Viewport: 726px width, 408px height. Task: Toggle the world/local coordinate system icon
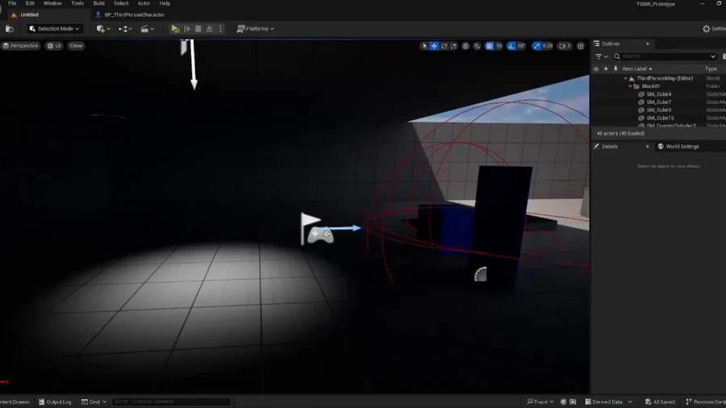pos(465,46)
